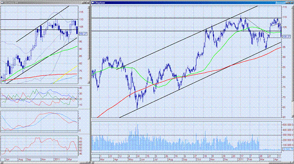Click the Dec month label on Сбербанк time axis

pos(226,159)
